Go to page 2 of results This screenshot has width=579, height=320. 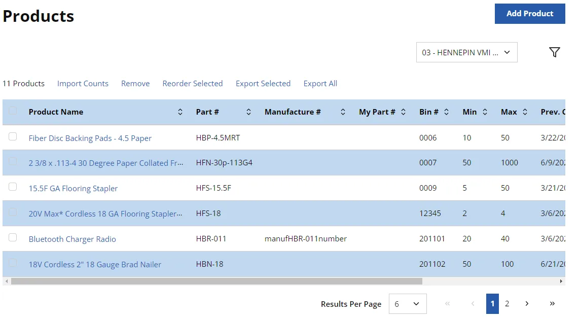coord(507,304)
